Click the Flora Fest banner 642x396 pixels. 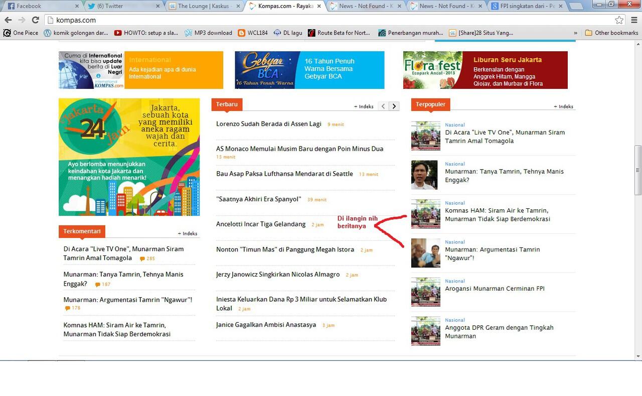coord(486,70)
